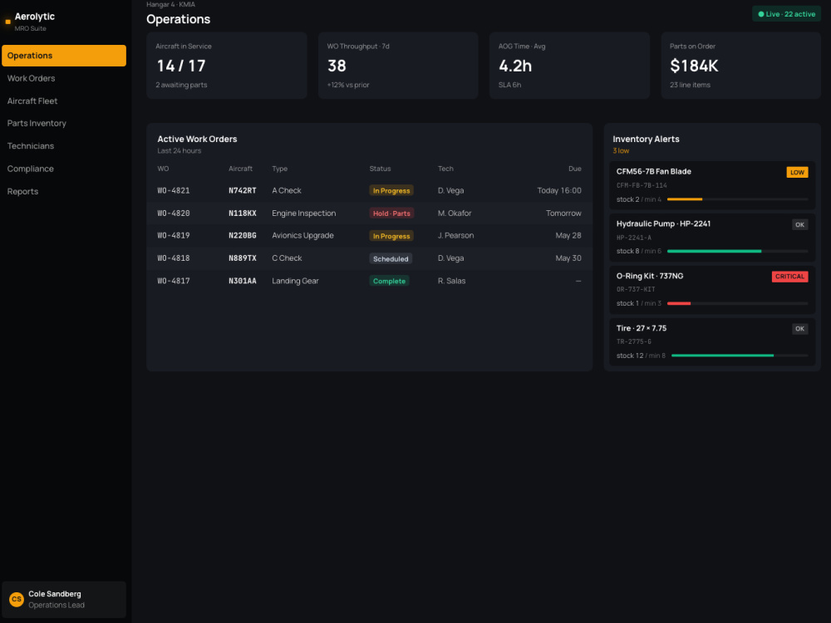Open the WO Throughput 7d card

pos(398,65)
